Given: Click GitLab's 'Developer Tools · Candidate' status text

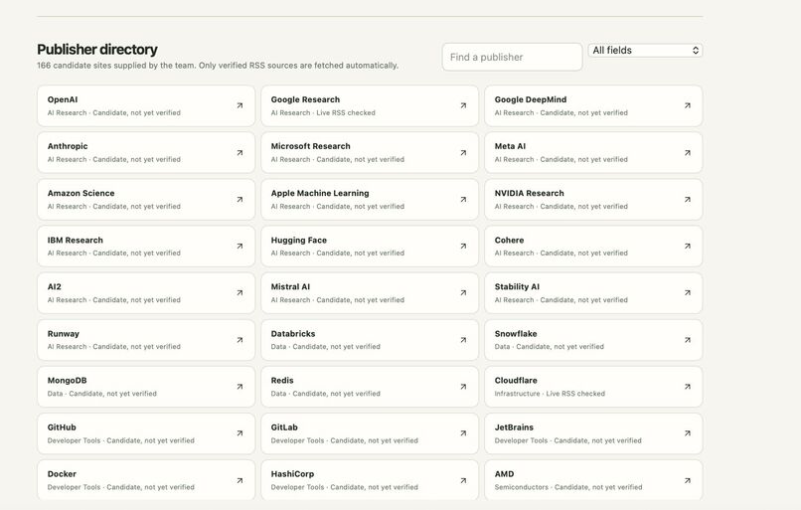Looking at the screenshot, I should coord(344,440).
